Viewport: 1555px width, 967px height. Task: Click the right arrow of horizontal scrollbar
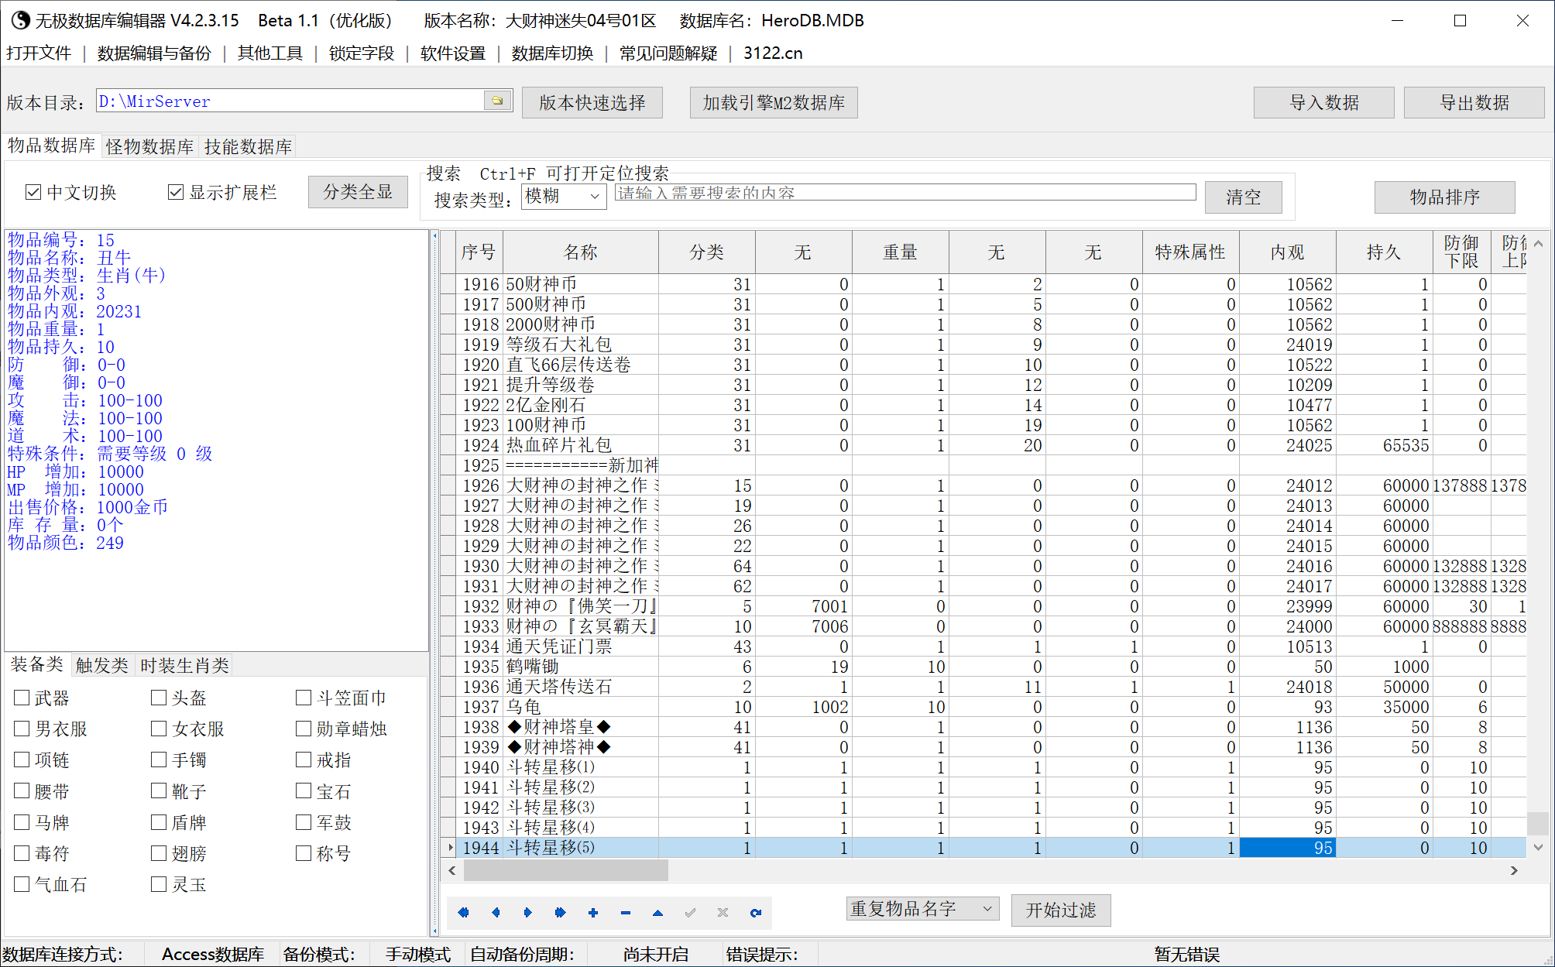[x=1514, y=871]
